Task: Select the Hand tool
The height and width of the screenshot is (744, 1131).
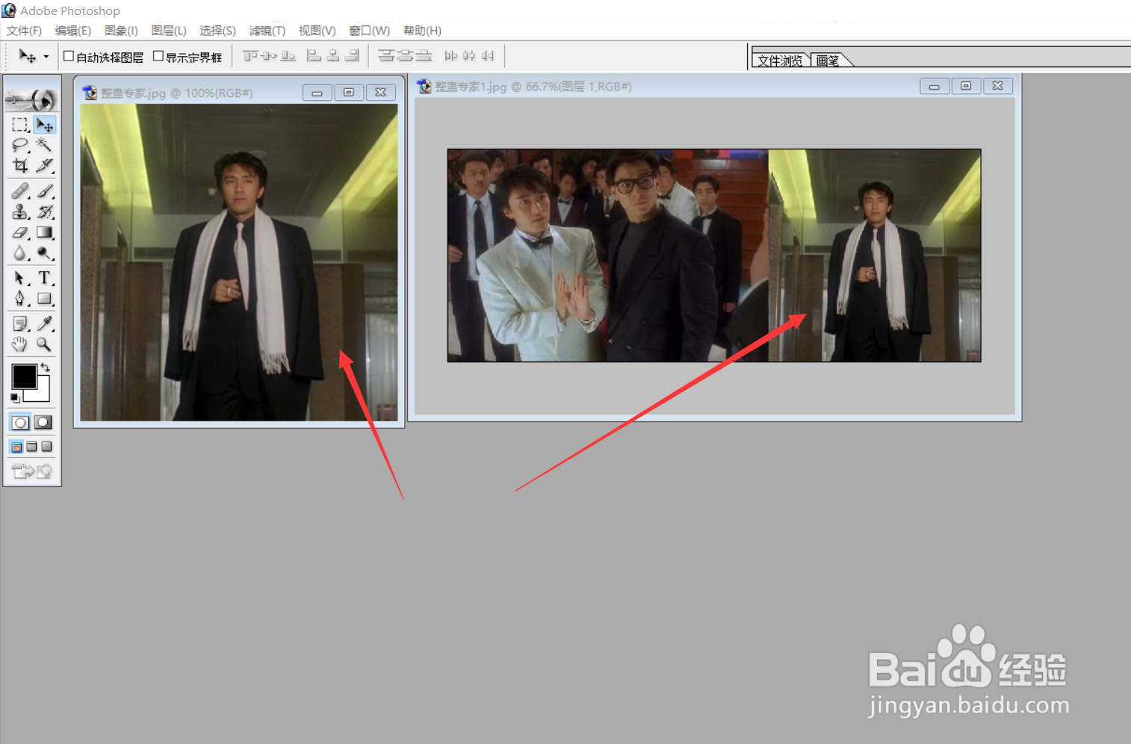Action: point(20,344)
